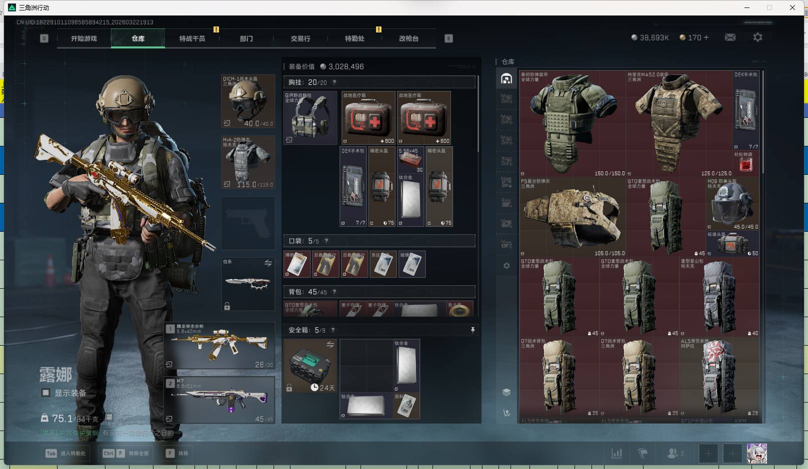Select the DEK手术包 in chest rig

(353, 187)
